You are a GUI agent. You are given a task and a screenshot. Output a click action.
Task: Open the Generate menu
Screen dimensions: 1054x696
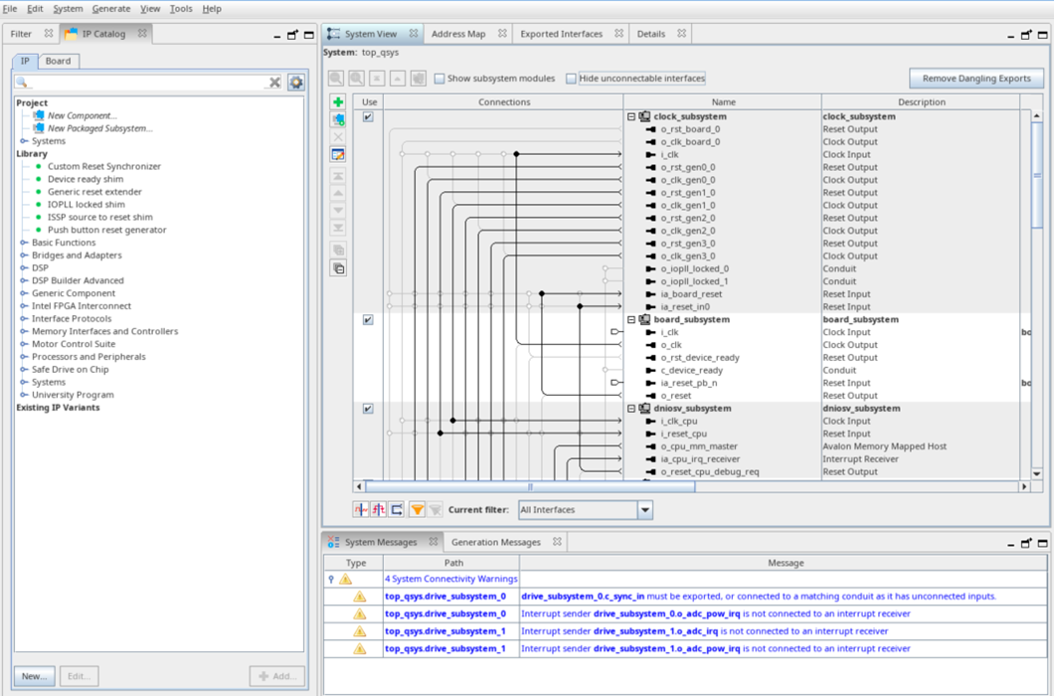click(111, 9)
